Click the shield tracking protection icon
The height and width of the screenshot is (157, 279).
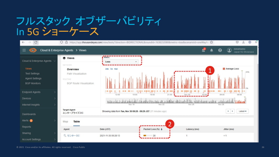[62, 42]
